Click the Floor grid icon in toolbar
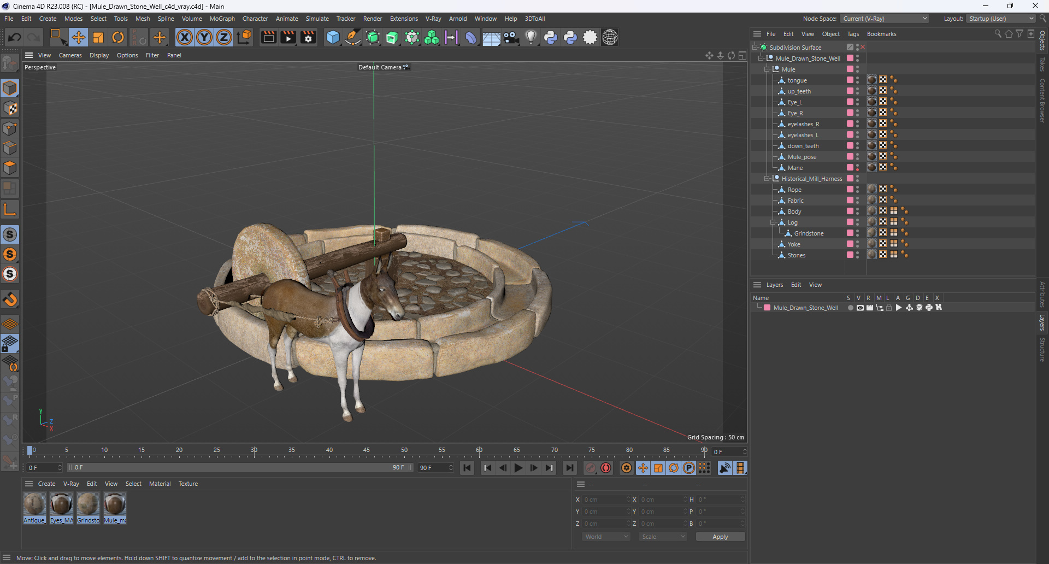This screenshot has height=564, width=1049. click(x=491, y=37)
